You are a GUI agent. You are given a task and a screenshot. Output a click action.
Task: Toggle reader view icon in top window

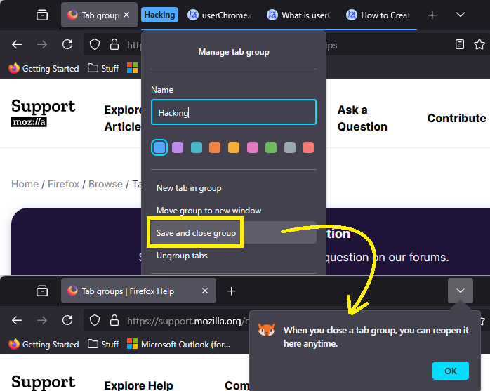click(x=459, y=45)
